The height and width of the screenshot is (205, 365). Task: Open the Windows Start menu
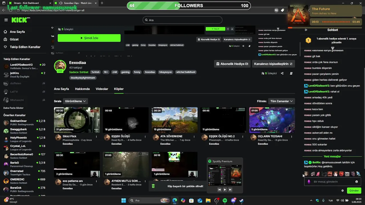tap(124, 200)
